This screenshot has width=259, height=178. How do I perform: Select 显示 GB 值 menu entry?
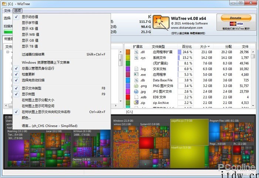point(61,41)
